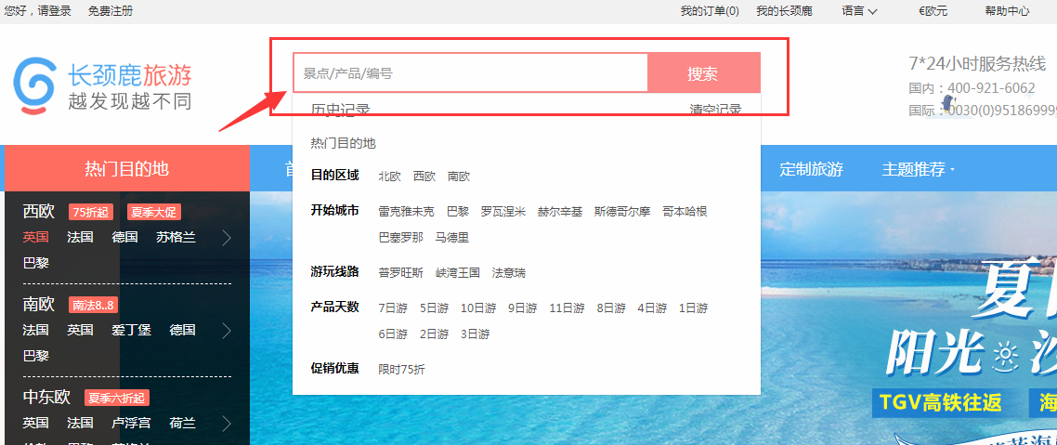Click the 请登录 login link

(x=55, y=11)
